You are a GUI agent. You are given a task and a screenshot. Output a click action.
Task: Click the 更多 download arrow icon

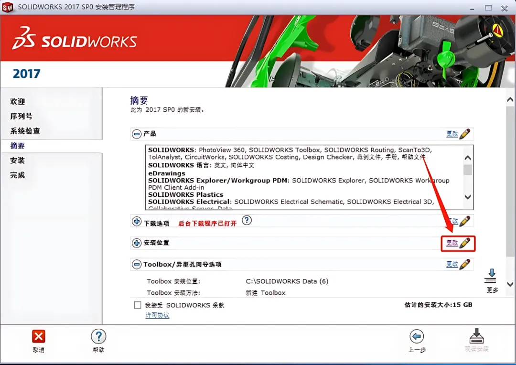[491, 276]
